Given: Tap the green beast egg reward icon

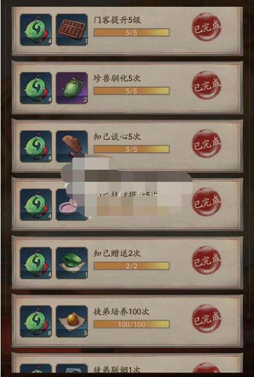Looking at the screenshot, I should point(72,88).
